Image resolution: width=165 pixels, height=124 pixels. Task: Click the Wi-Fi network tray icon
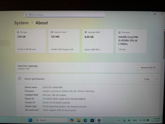[141, 120]
